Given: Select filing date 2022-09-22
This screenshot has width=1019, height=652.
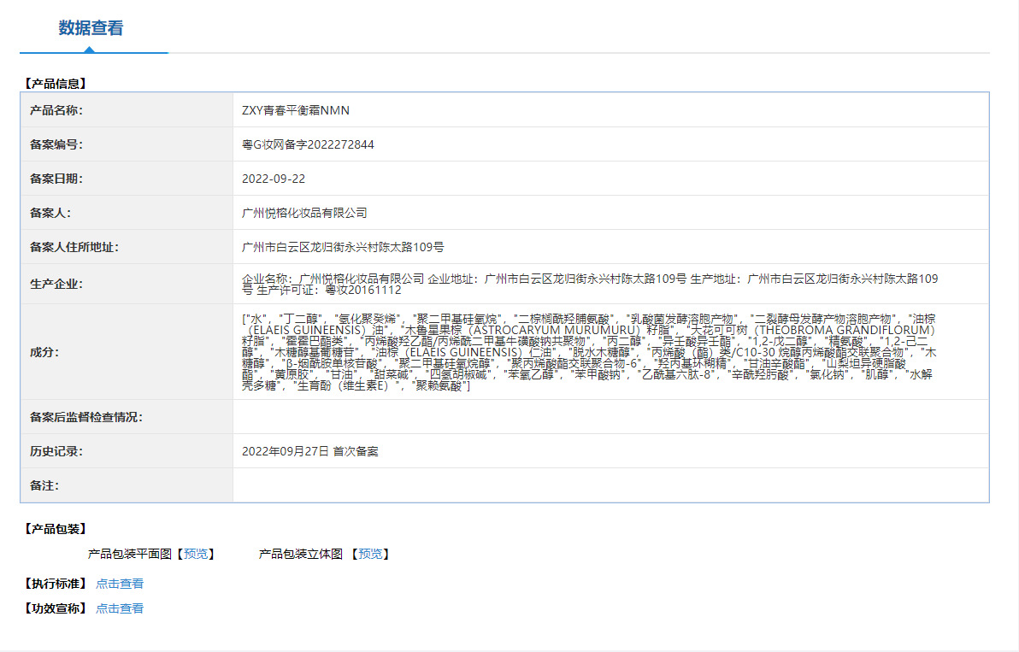Looking at the screenshot, I should (274, 179).
